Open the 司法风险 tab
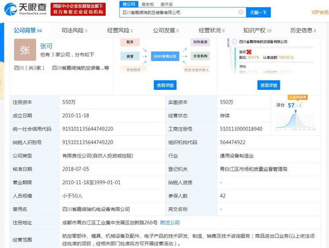 pyautogui.click(x=74, y=30)
